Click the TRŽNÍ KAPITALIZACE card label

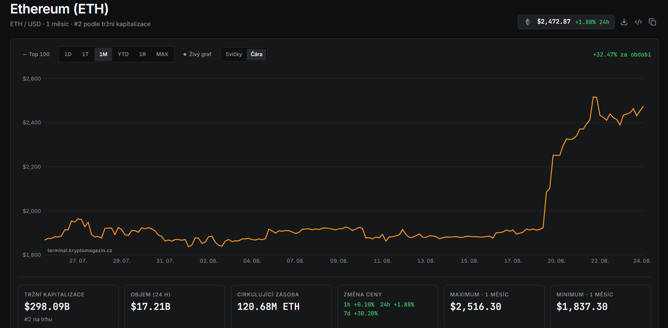[54, 295]
